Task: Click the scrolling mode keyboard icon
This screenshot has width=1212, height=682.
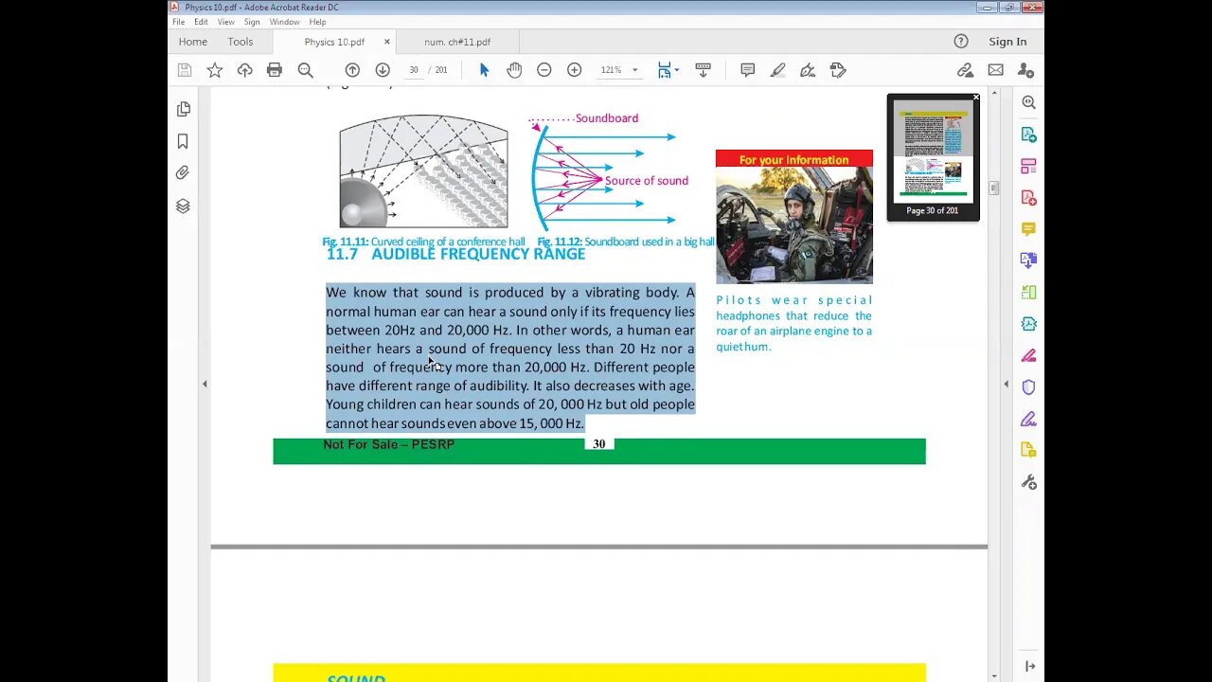Action: 703,70
